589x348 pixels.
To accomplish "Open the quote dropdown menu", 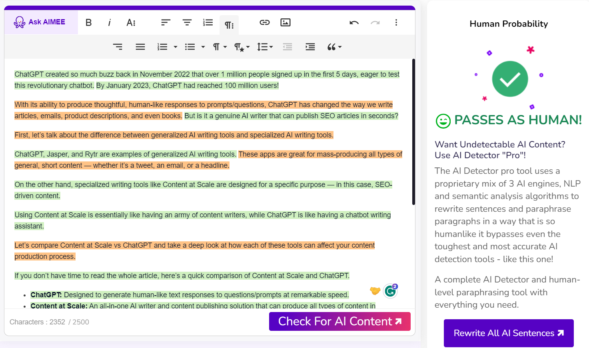I will [x=334, y=47].
